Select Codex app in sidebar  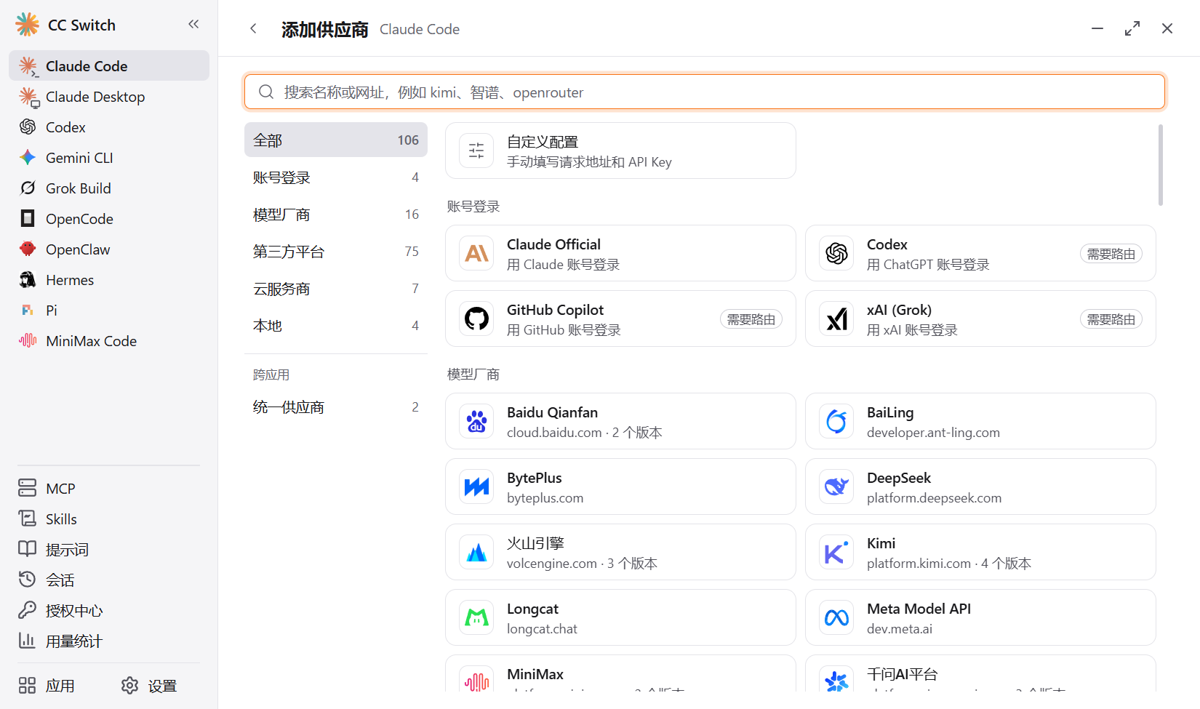click(x=109, y=127)
